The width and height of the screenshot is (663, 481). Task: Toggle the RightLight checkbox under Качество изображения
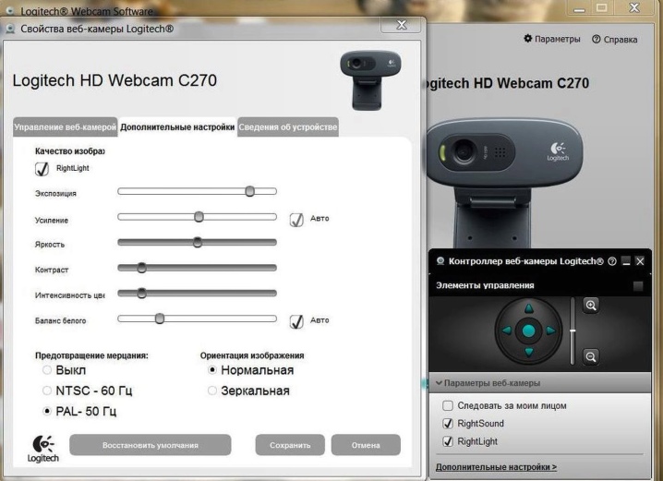[42, 169]
